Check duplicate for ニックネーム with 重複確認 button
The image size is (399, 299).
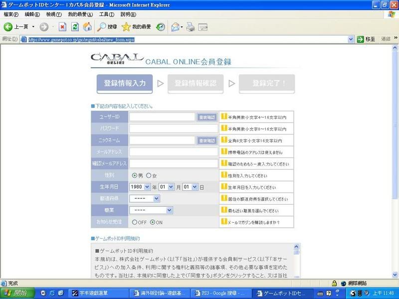click(207, 141)
